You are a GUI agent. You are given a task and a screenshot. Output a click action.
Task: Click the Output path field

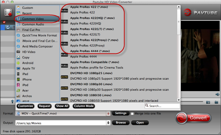coord(61,123)
